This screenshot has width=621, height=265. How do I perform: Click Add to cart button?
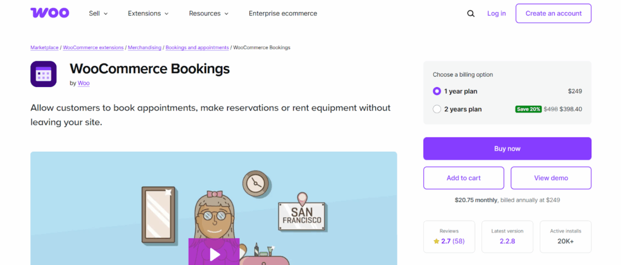click(x=464, y=178)
